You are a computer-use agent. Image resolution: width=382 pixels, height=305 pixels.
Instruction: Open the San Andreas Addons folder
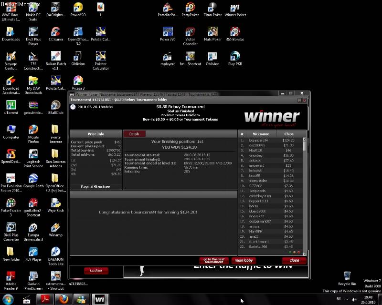(x=56, y=159)
